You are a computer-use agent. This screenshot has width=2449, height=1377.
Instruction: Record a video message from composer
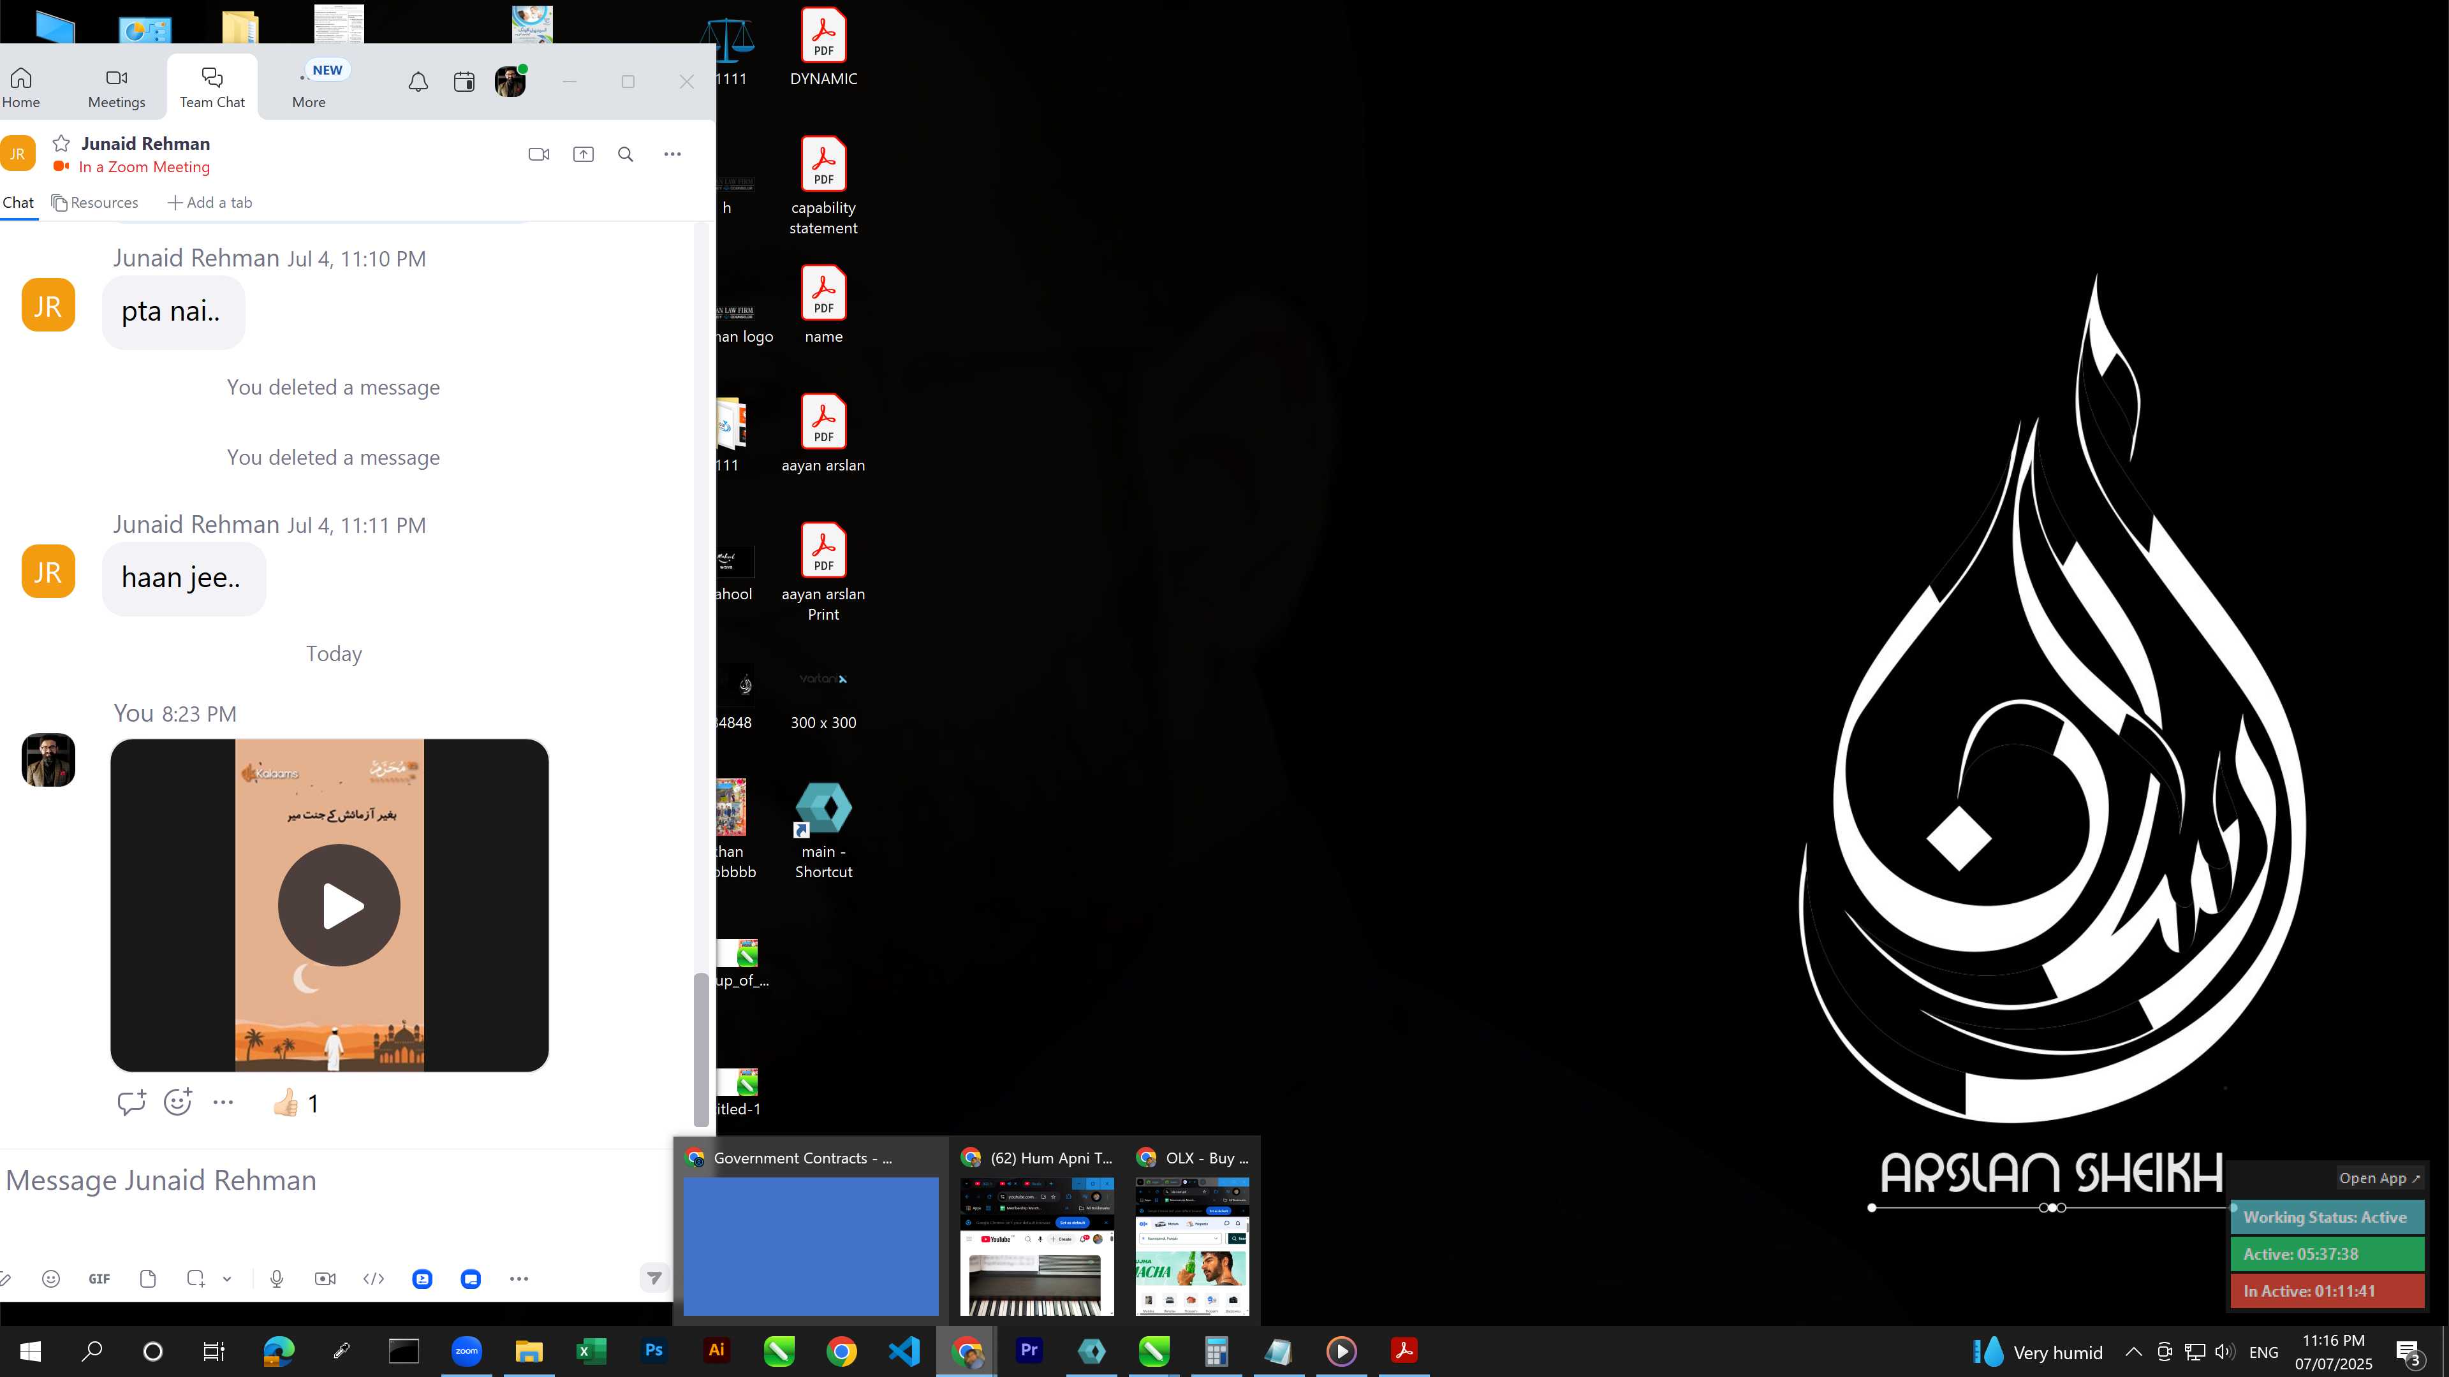[x=325, y=1279]
